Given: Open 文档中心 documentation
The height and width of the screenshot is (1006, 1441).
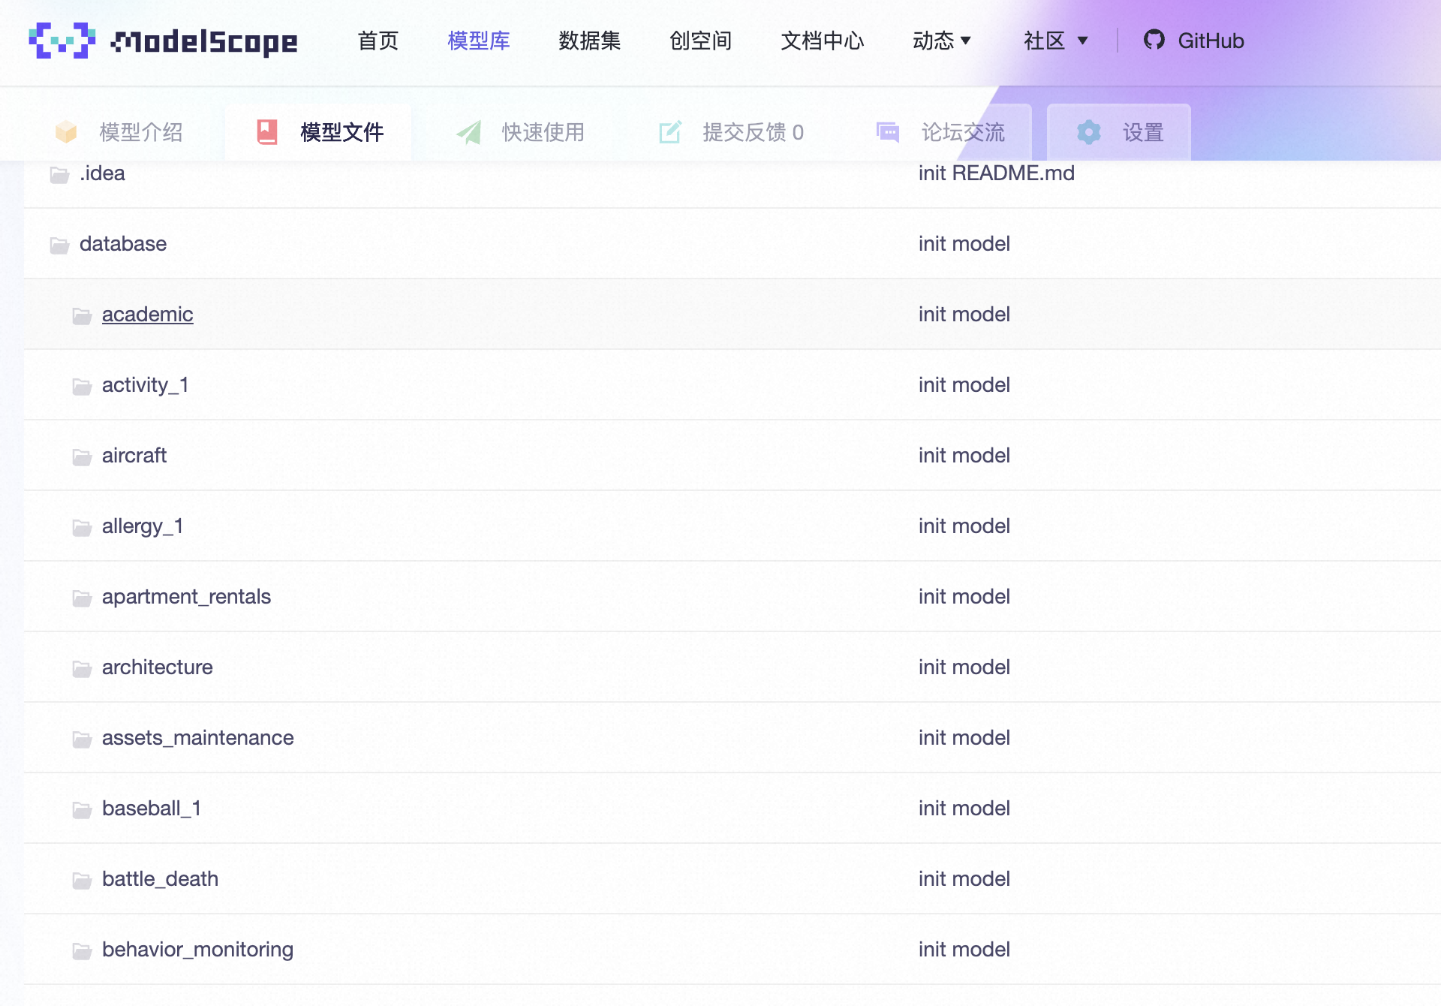Looking at the screenshot, I should [x=823, y=41].
